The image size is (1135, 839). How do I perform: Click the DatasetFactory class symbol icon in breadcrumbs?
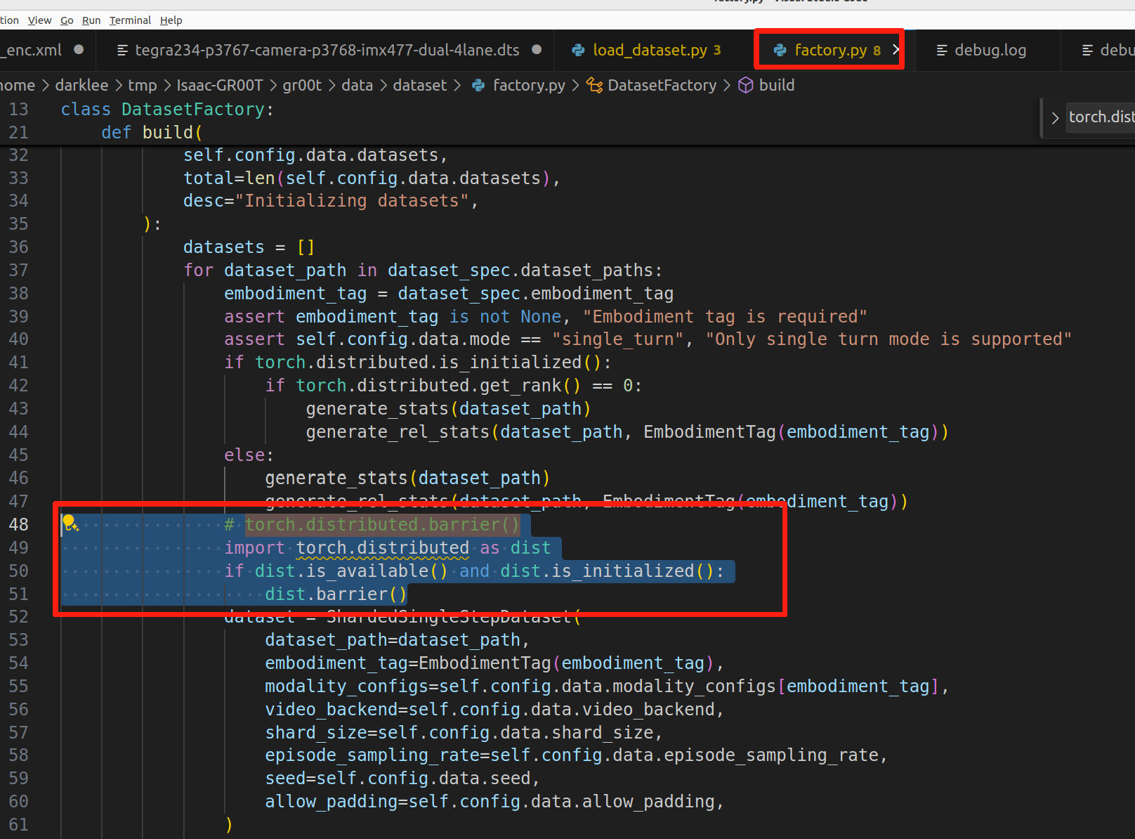(594, 85)
